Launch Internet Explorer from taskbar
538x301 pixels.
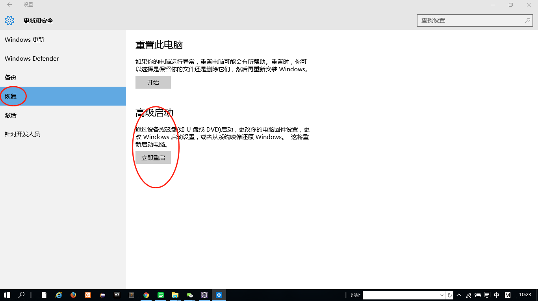coord(59,295)
